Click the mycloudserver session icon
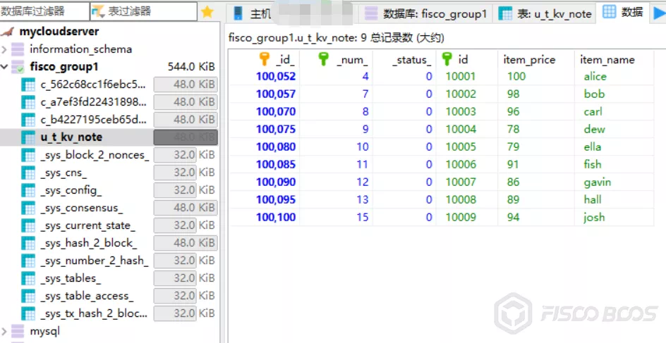 tap(8, 32)
